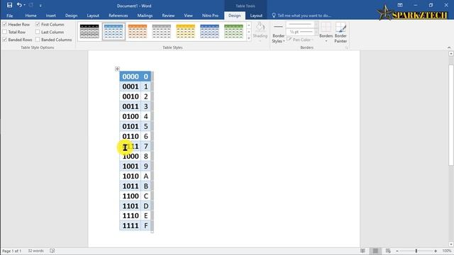Open Borders dialog launcher
This screenshot has width=454, height=255.
[x=346, y=47]
